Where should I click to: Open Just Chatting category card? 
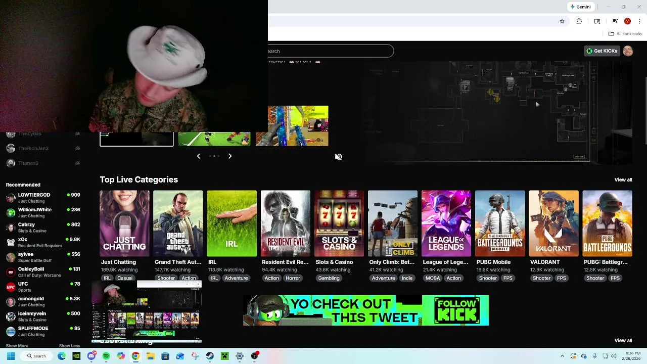pyautogui.click(x=124, y=223)
